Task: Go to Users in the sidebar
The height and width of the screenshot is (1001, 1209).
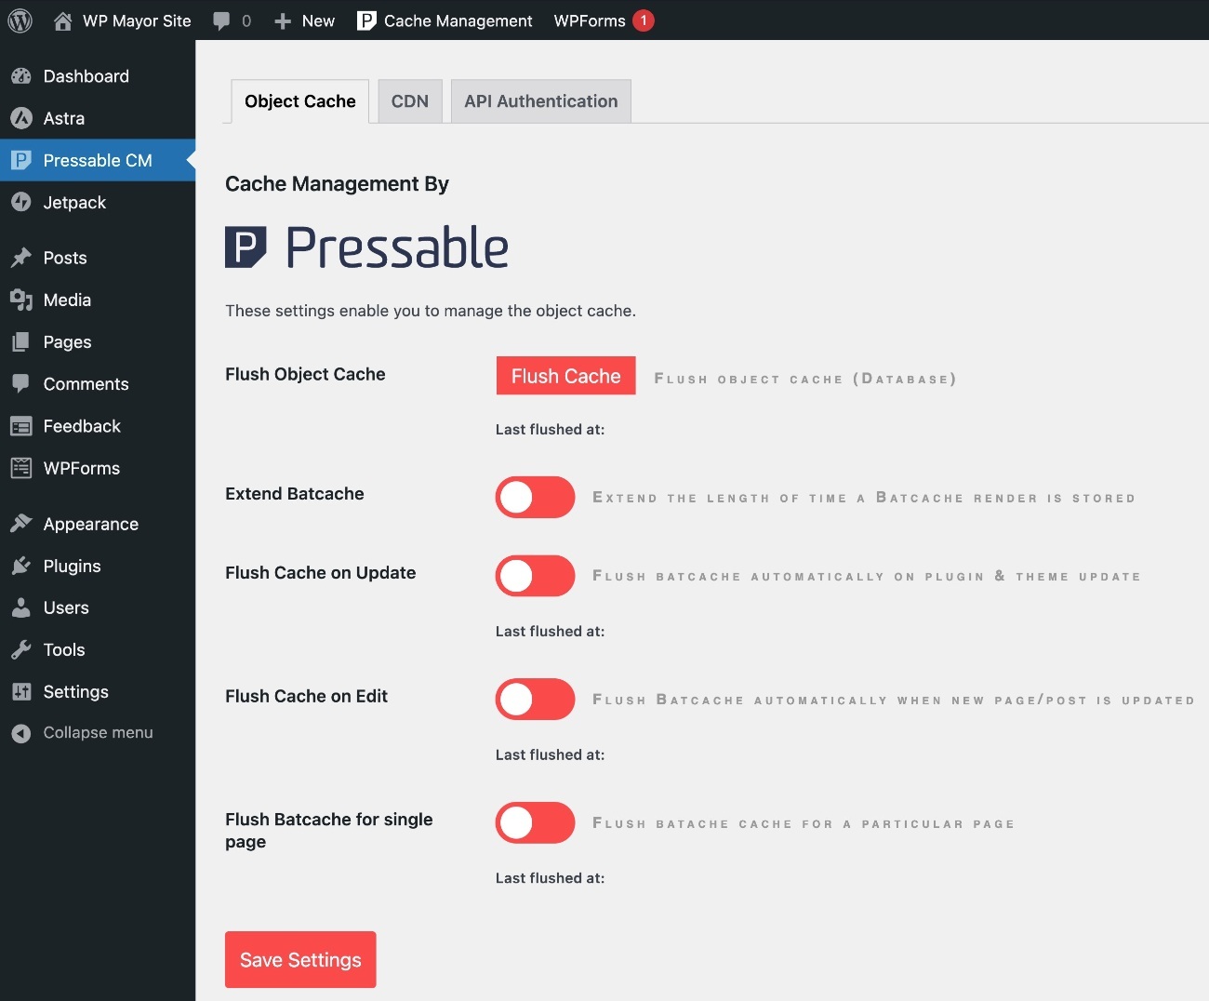Action: tap(66, 607)
